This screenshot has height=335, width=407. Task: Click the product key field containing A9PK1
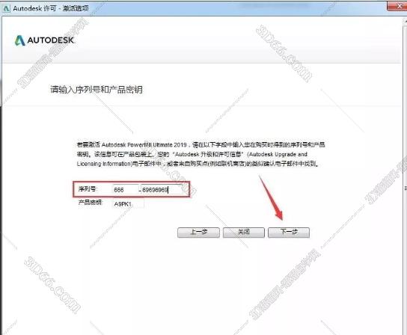[128, 204]
